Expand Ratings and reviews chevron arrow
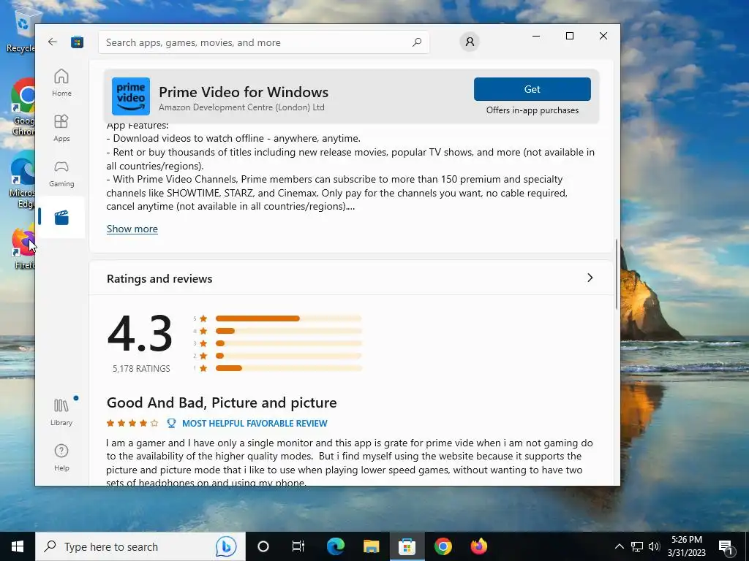The height and width of the screenshot is (561, 749). pos(590,278)
